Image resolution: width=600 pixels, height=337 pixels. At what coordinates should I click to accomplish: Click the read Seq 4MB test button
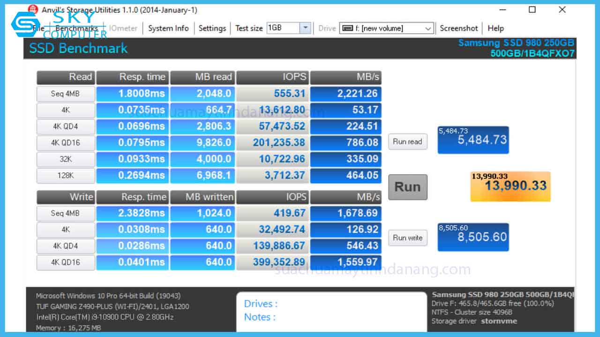[66, 94]
